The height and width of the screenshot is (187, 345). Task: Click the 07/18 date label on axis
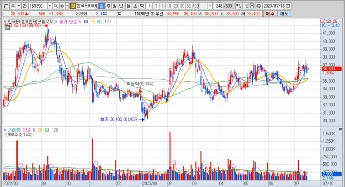pyautogui.click(x=328, y=183)
